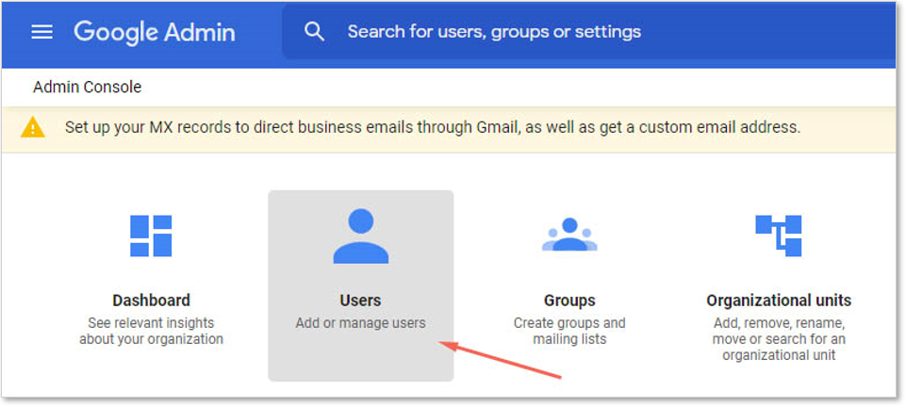This screenshot has width=906, height=407.
Task: Open the Dashboard card title
Action: tap(151, 301)
